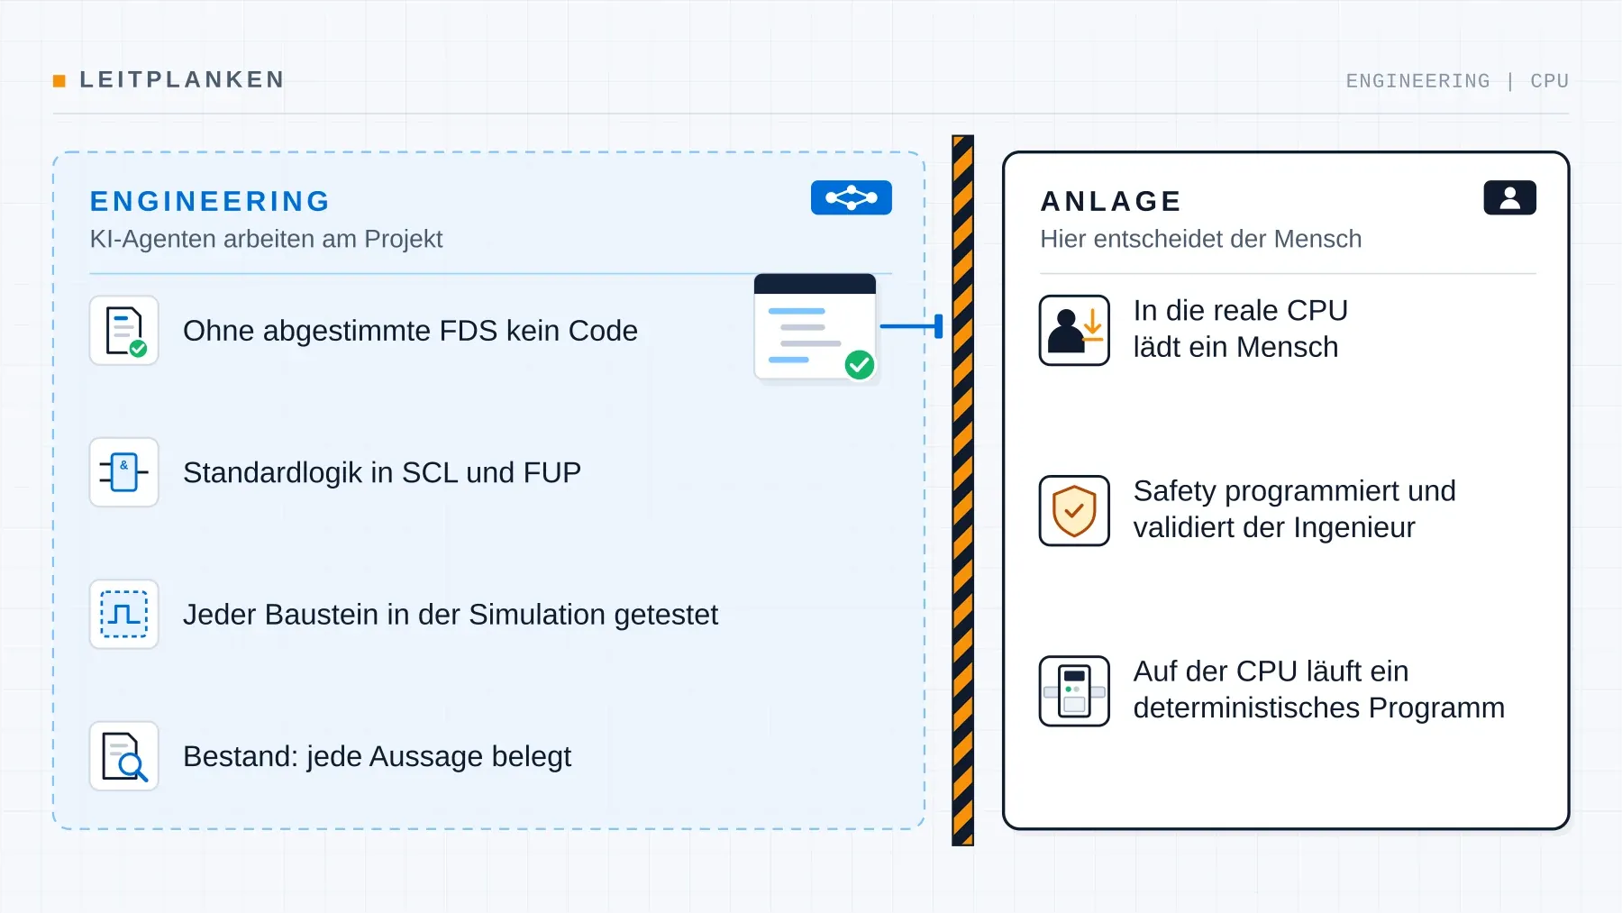Viewport: 1622px width, 913px height.
Task: Click the safety shield icon
Action: pos(1074,510)
